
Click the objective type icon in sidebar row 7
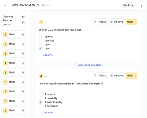pyautogui.click(x=23, y=92)
